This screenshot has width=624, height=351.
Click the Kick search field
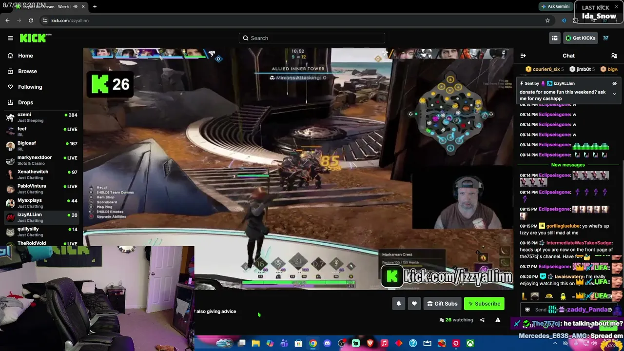312,38
